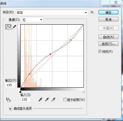The image size is (123, 121).
Task: Click the 输入(I) input value field
Action: tap(25, 100)
